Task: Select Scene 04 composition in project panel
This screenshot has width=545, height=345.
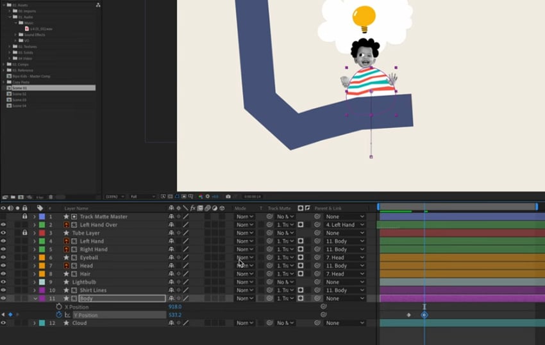Action: coord(19,106)
